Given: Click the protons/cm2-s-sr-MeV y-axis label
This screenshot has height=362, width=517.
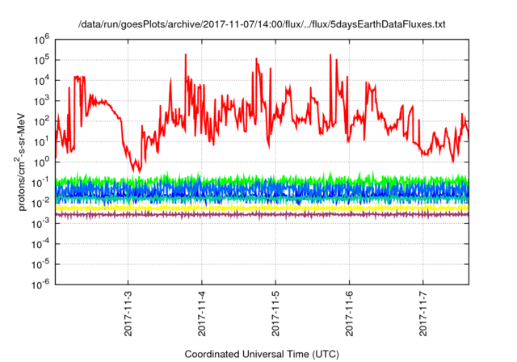Looking at the screenshot, I should tap(20, 162).
